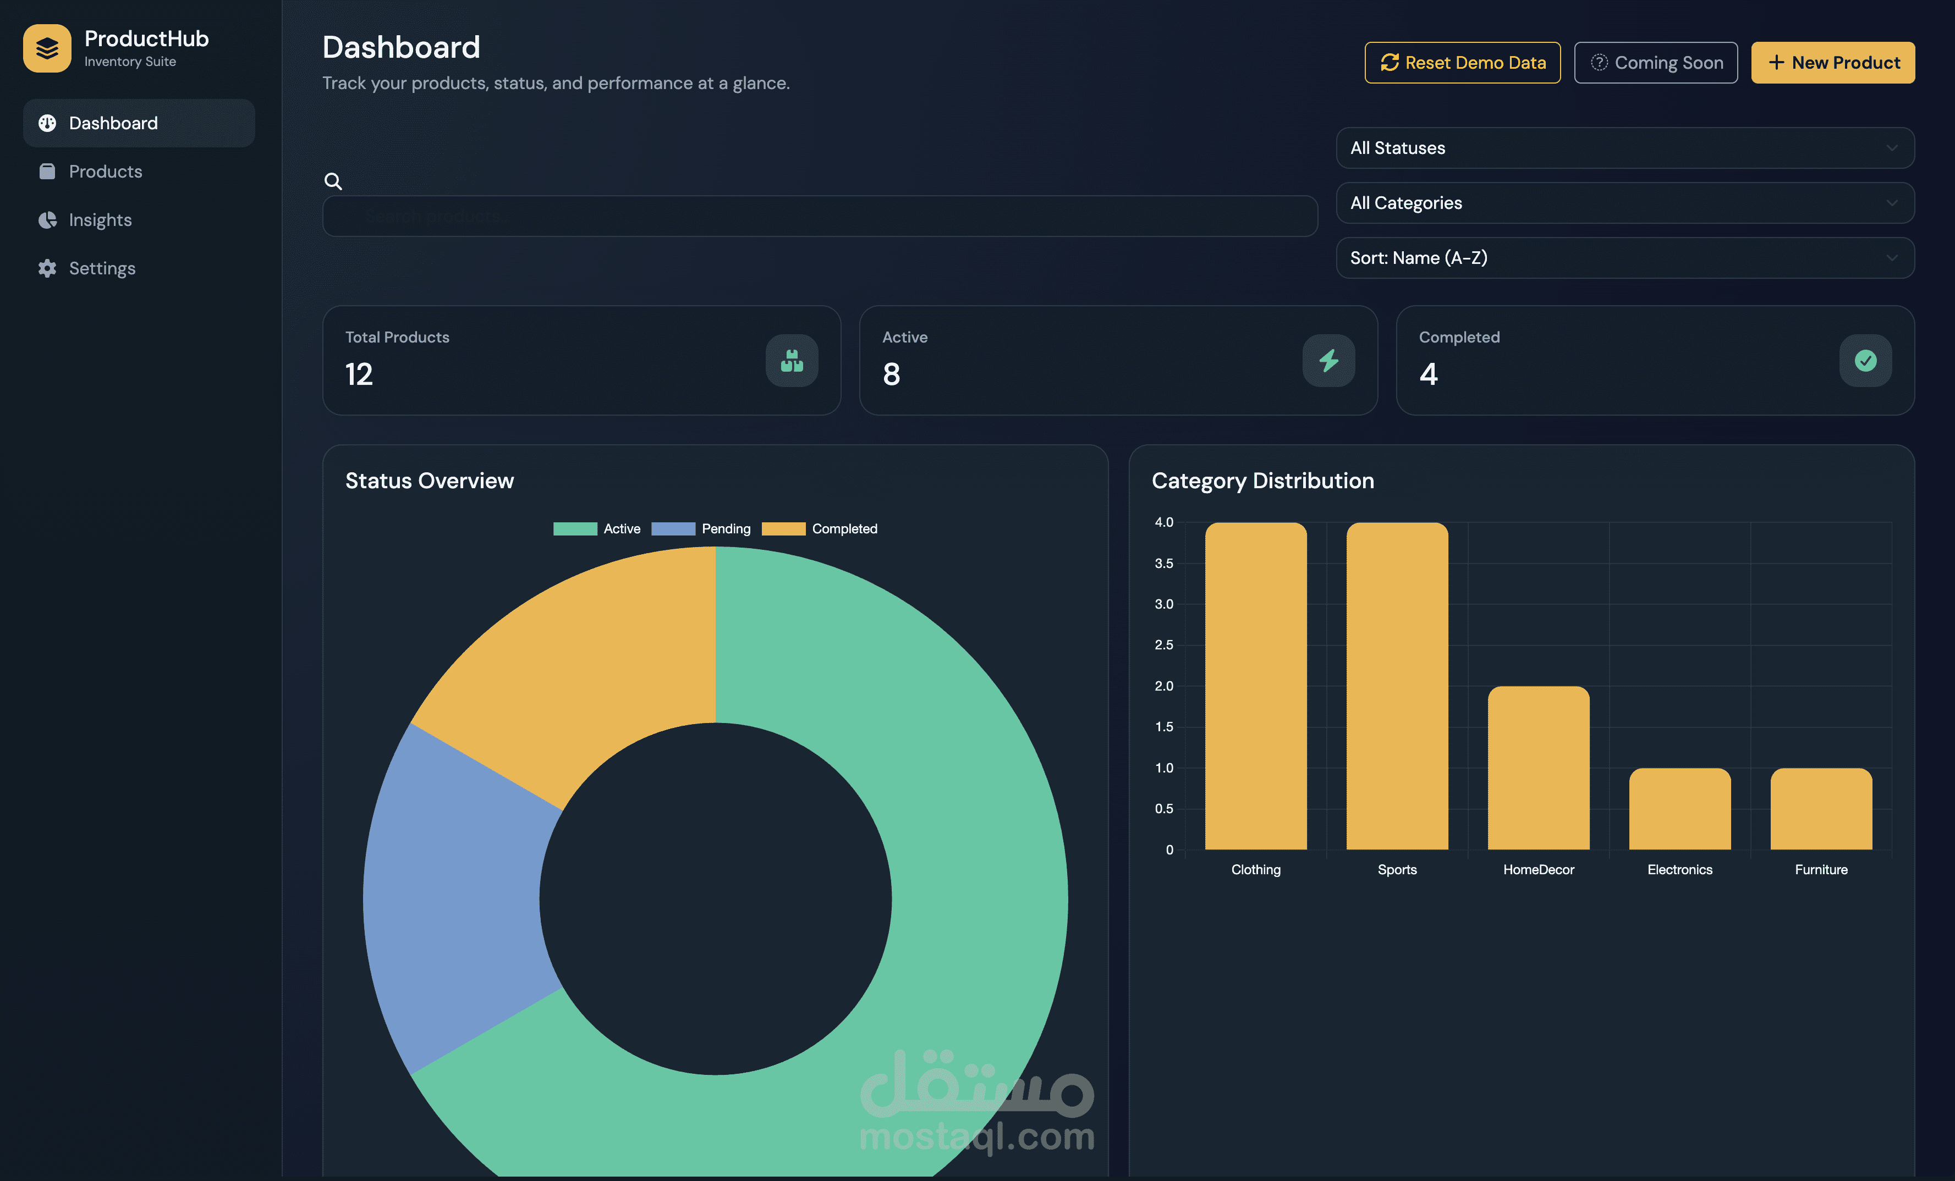
Task: Toggle the Pending dataset in chart legend
Action: pos(702,528)
